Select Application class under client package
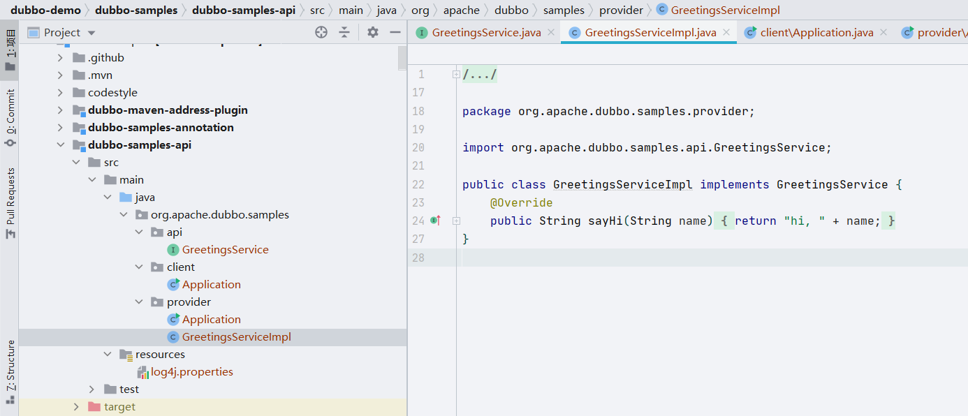Screen dimensions: 968x416 pyautogui.click(x=211, y=284)
